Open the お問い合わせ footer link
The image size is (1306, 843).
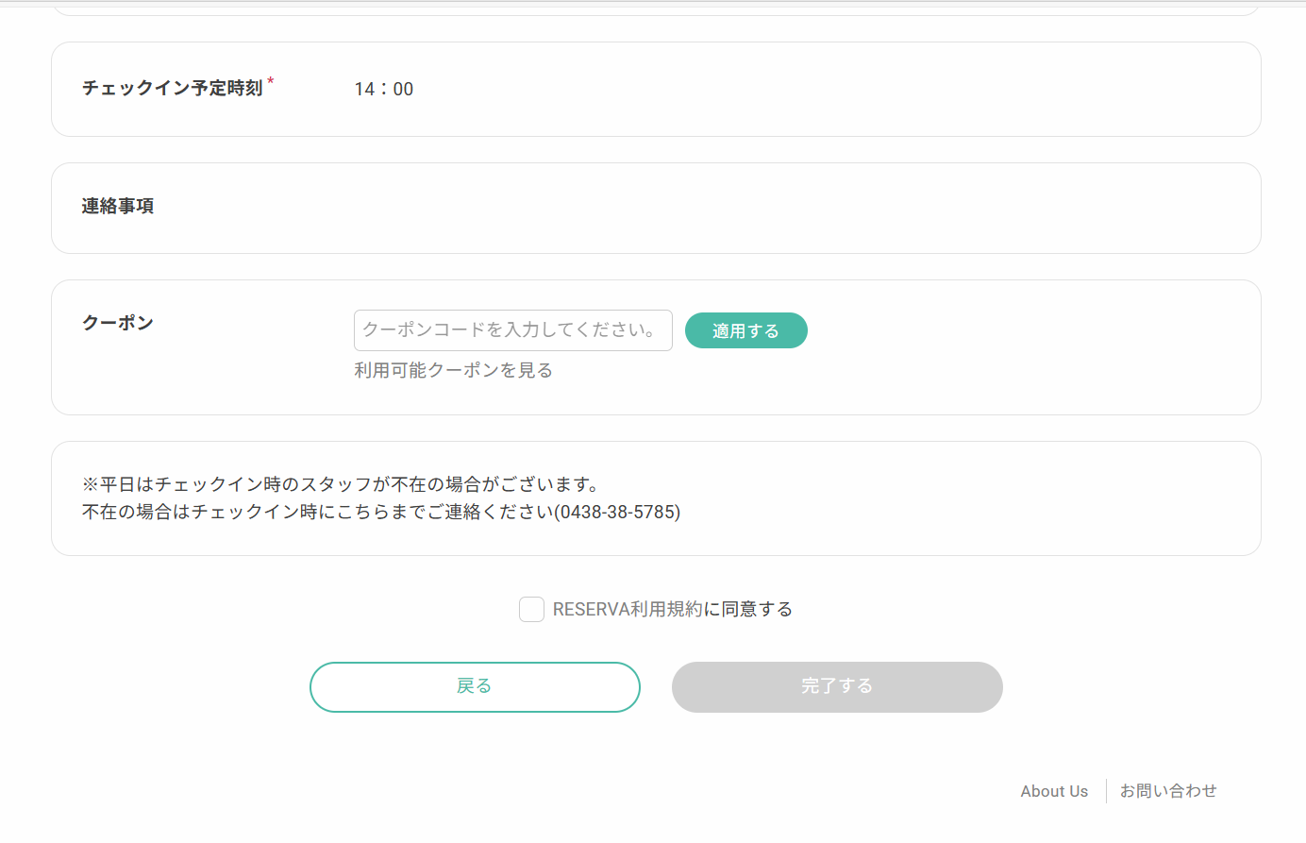click(1168, 791)
